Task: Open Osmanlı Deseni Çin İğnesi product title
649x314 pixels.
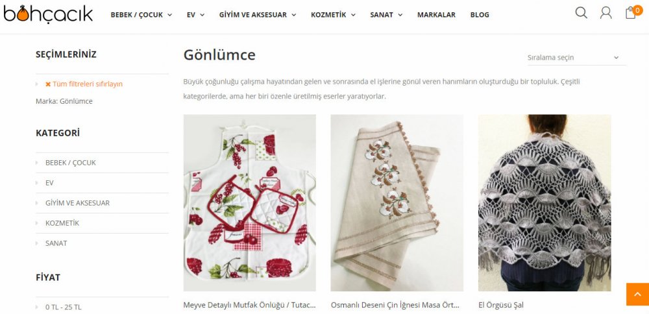Action: (395, 306)
